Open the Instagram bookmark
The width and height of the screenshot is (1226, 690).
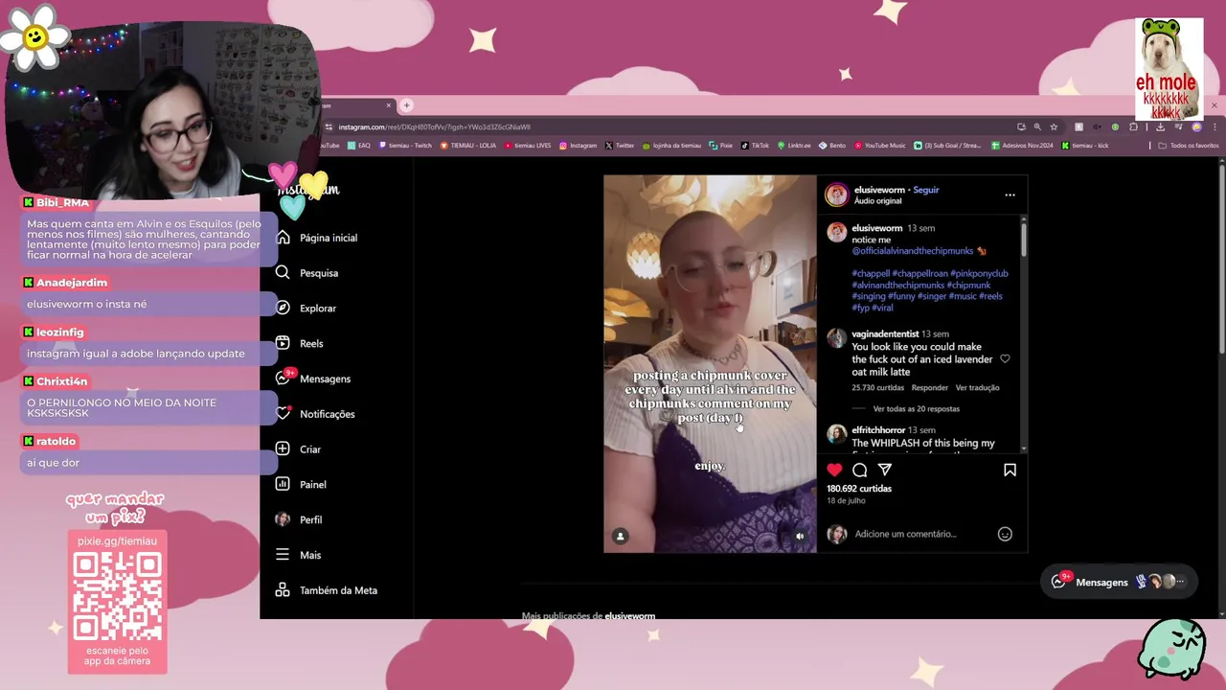[579, 146]
